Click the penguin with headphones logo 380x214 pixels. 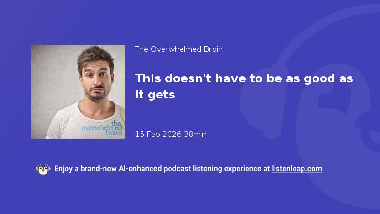(43, 169)
